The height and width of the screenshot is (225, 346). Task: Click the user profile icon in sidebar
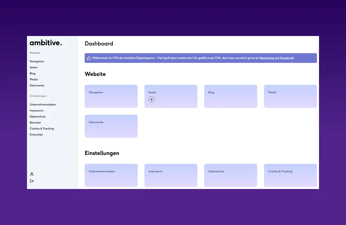click(32, 174)
